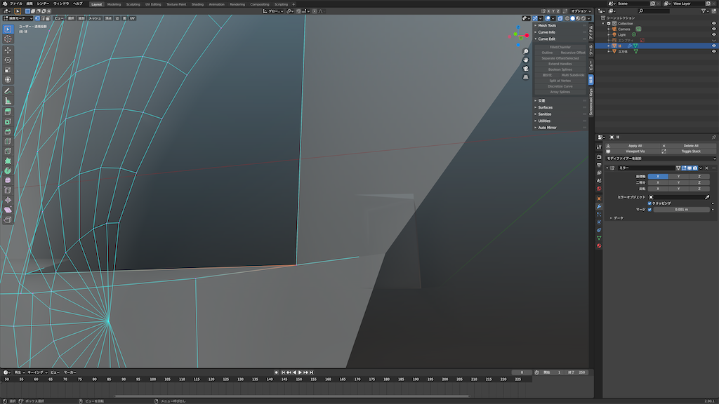Adjust the マージ distance 0.001 m slider
Screen dimensions: 719x404
[x=681, y=209]
